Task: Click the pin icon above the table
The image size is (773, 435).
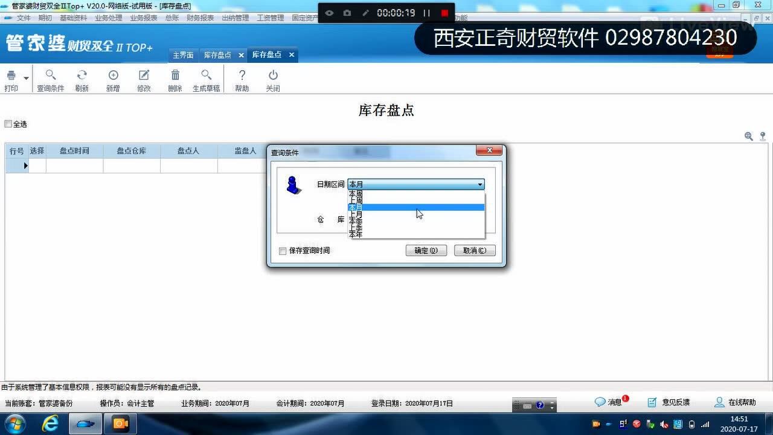Action: [x=763, y=137]
